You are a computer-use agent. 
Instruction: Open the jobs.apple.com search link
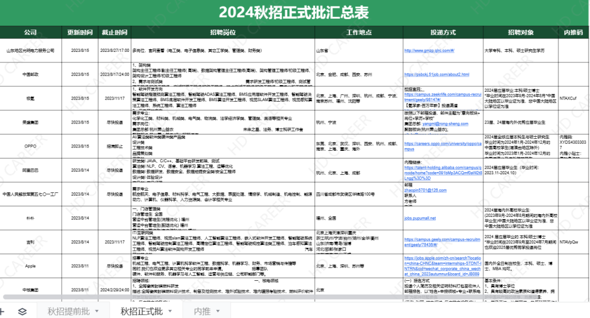tap(443, 266)
